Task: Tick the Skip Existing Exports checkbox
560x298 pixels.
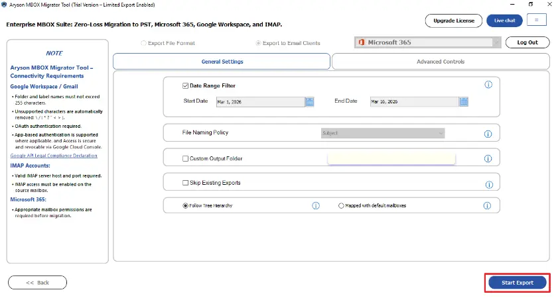Action: (x=186, y=183)
